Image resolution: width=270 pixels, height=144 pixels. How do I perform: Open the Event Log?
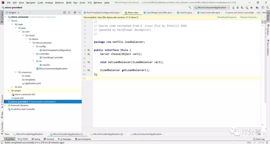259,139
